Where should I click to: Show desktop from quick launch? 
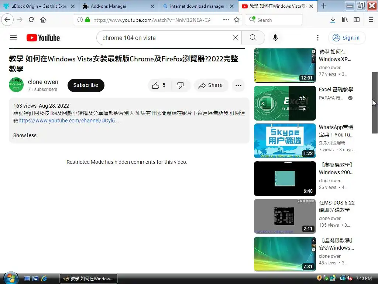click(27, 279)
